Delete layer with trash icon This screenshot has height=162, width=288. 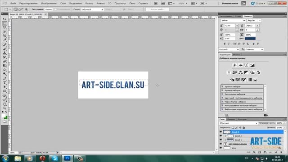(281, 152)
